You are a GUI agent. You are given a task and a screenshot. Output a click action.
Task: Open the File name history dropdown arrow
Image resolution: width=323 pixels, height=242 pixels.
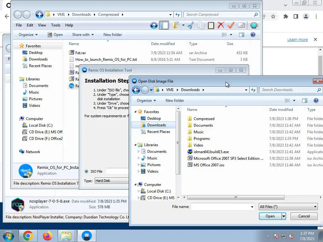pyautogui.click(x=252, y=207)
